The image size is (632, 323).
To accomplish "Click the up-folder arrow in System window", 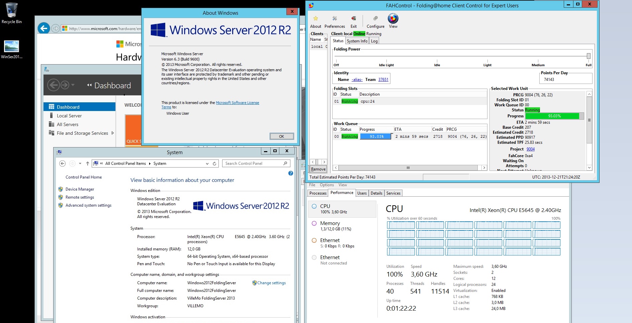I will (x=88, y=164).
